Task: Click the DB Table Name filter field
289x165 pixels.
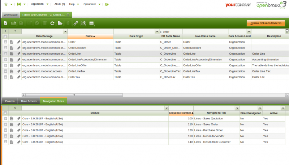Action: [x=171, y=31]
